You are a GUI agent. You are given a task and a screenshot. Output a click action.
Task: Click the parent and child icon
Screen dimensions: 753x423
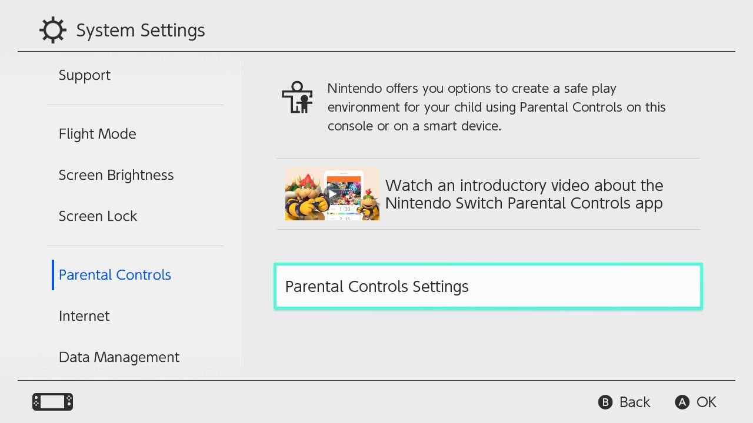(296, 97)
